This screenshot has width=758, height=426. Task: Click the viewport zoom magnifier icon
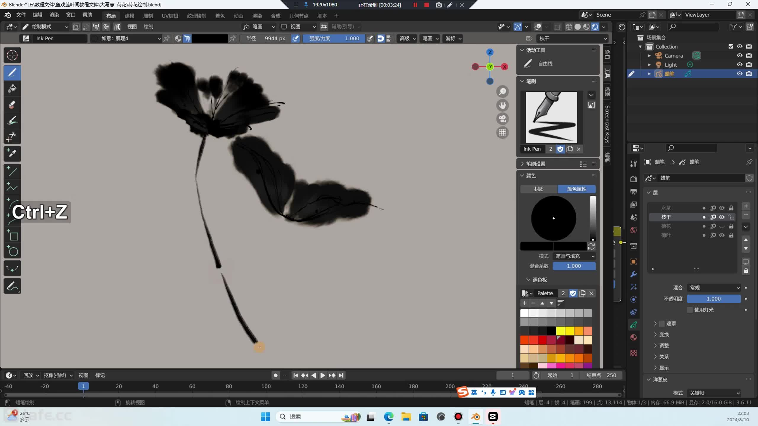[x=502, y=92]
